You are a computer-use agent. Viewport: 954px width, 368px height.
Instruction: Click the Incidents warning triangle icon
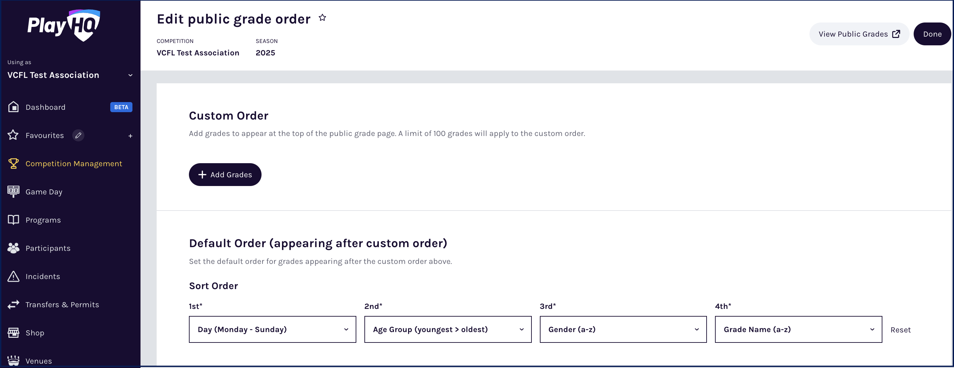click(13, 276)
